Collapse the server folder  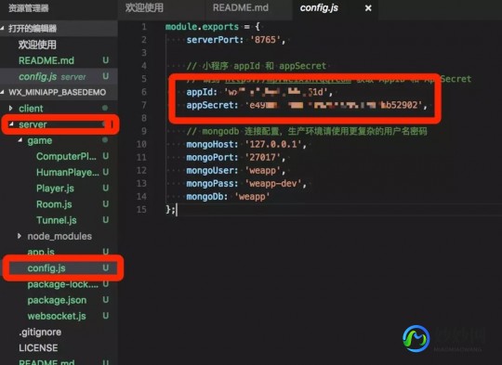(x=11, y=124)
